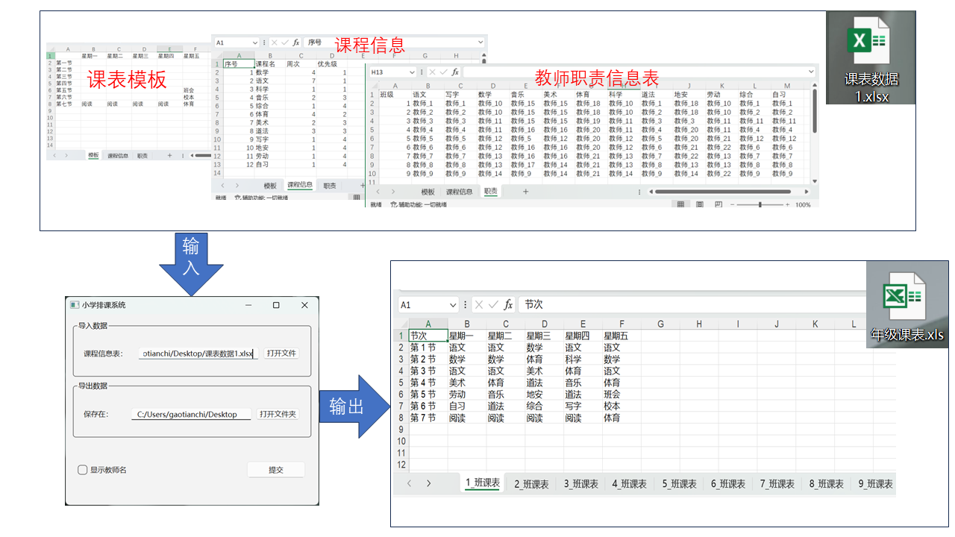Click confirm checkmark in 课程信息 workbook formula bar
Viewport: 955px width, 537px height.
click(284, 43)
